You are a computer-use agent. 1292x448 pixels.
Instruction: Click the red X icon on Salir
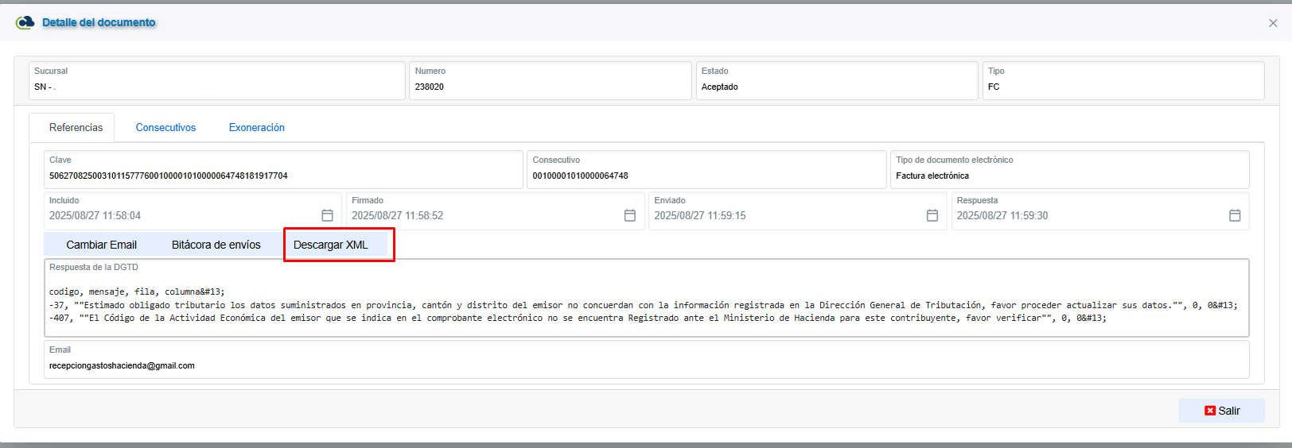pos(1210,411)
